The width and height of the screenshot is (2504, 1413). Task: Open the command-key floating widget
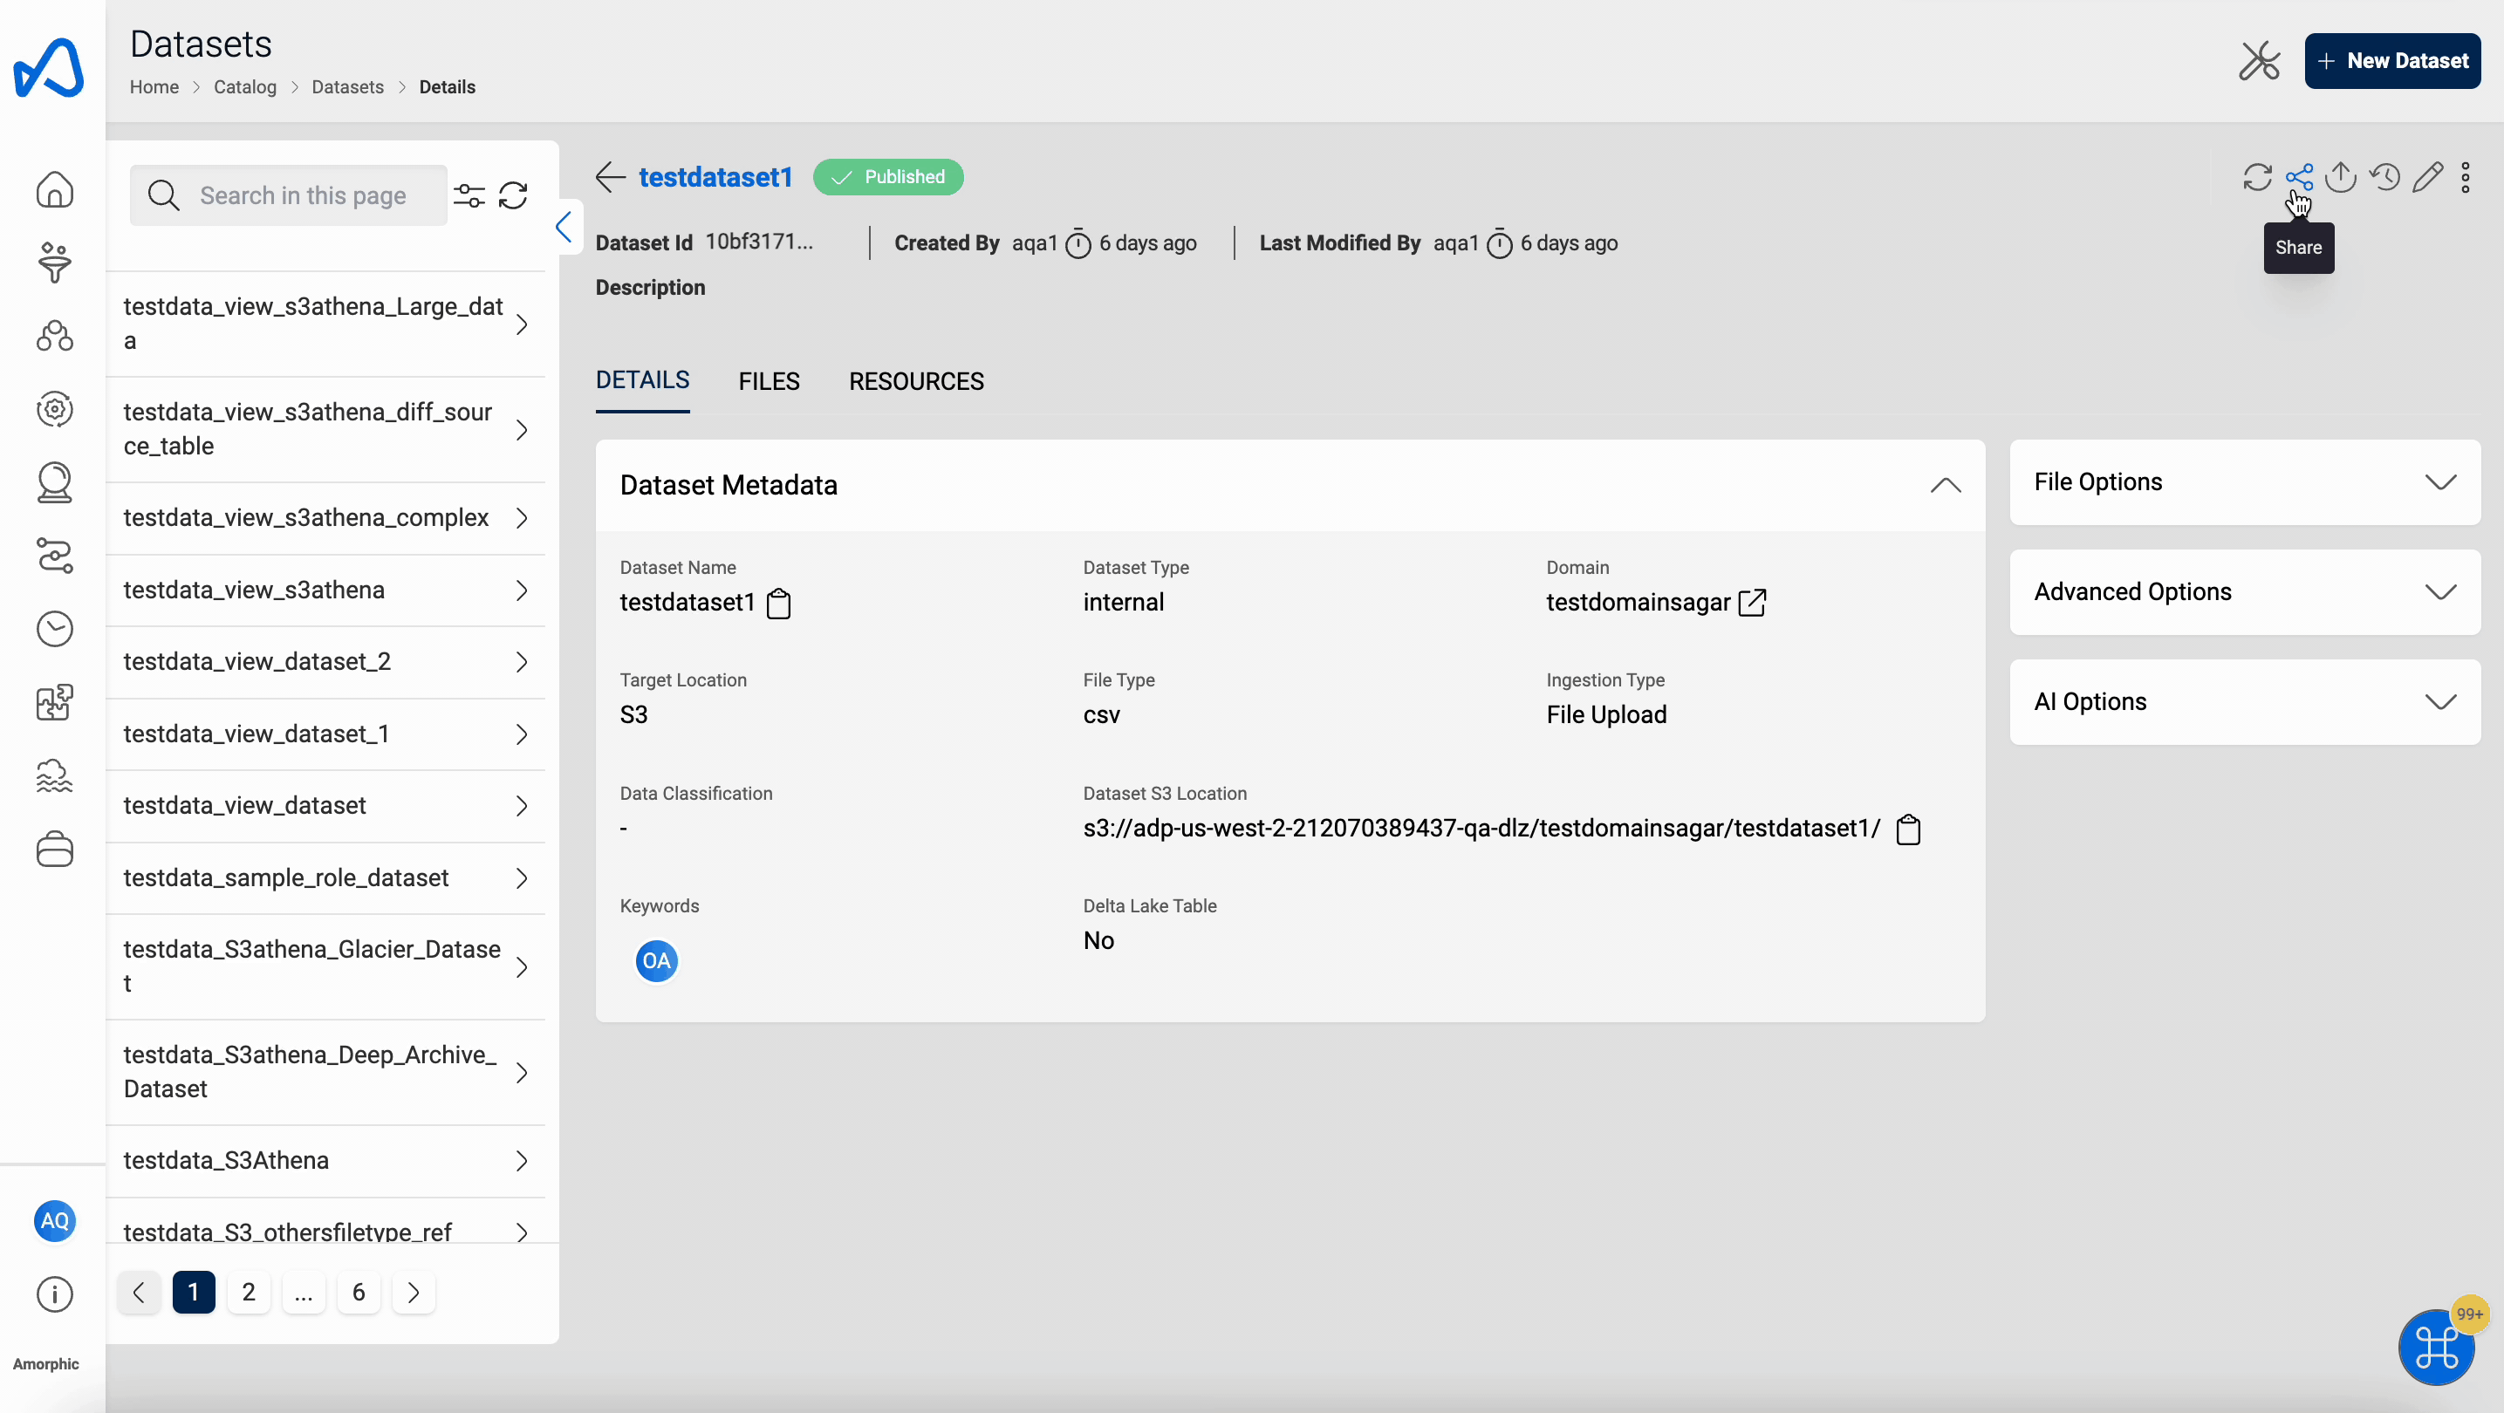[2436, 1347]
